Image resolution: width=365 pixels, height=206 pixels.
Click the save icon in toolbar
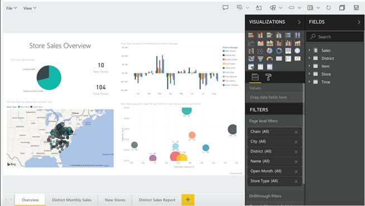356,8
